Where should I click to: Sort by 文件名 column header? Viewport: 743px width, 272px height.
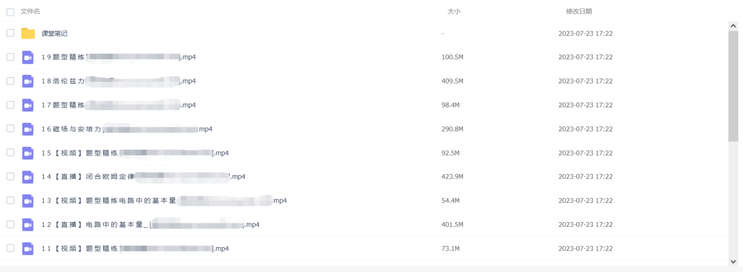coord(30,12)
